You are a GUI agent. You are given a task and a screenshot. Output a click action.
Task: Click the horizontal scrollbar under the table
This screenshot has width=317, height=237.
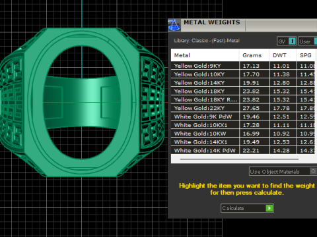[239, 159]
